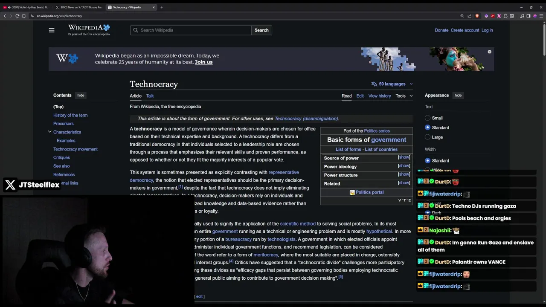Jump to Precursors in Contents
Viewport: 546px width, 307px height.
pyautogui.click(x=63, y=124)
